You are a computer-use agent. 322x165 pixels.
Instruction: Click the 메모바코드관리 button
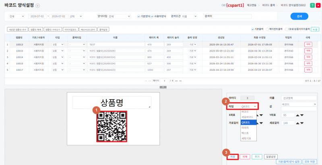[88, 29]
